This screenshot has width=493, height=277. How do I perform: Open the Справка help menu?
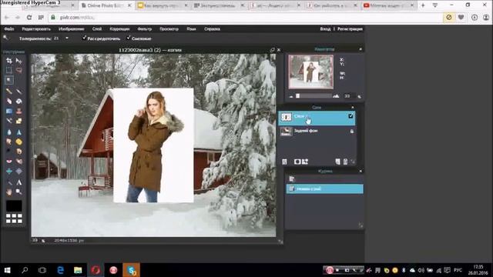tap(212, 29)
